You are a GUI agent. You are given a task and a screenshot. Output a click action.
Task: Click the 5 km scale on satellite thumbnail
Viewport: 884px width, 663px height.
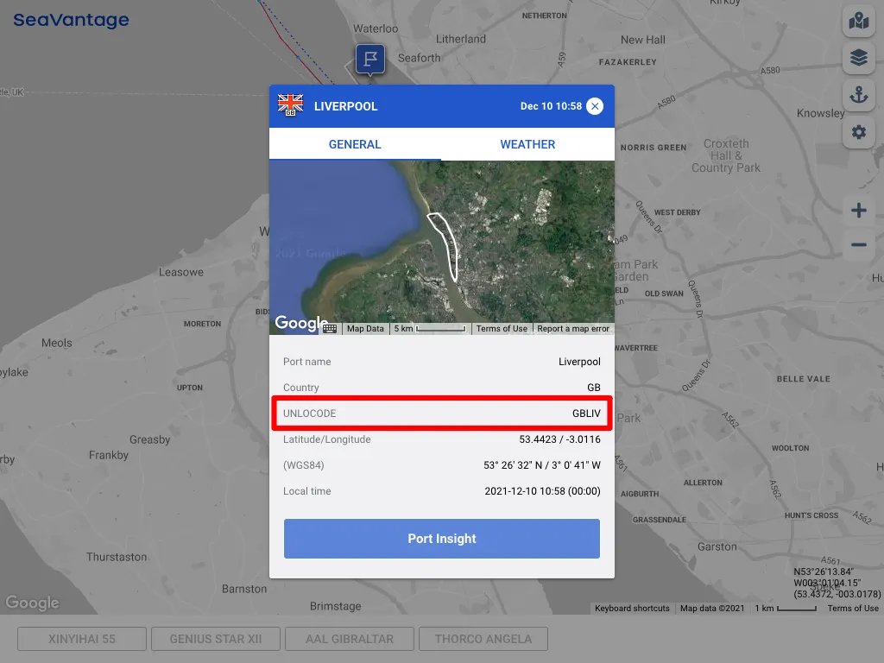pyautogui.click(x=430, y=329)
